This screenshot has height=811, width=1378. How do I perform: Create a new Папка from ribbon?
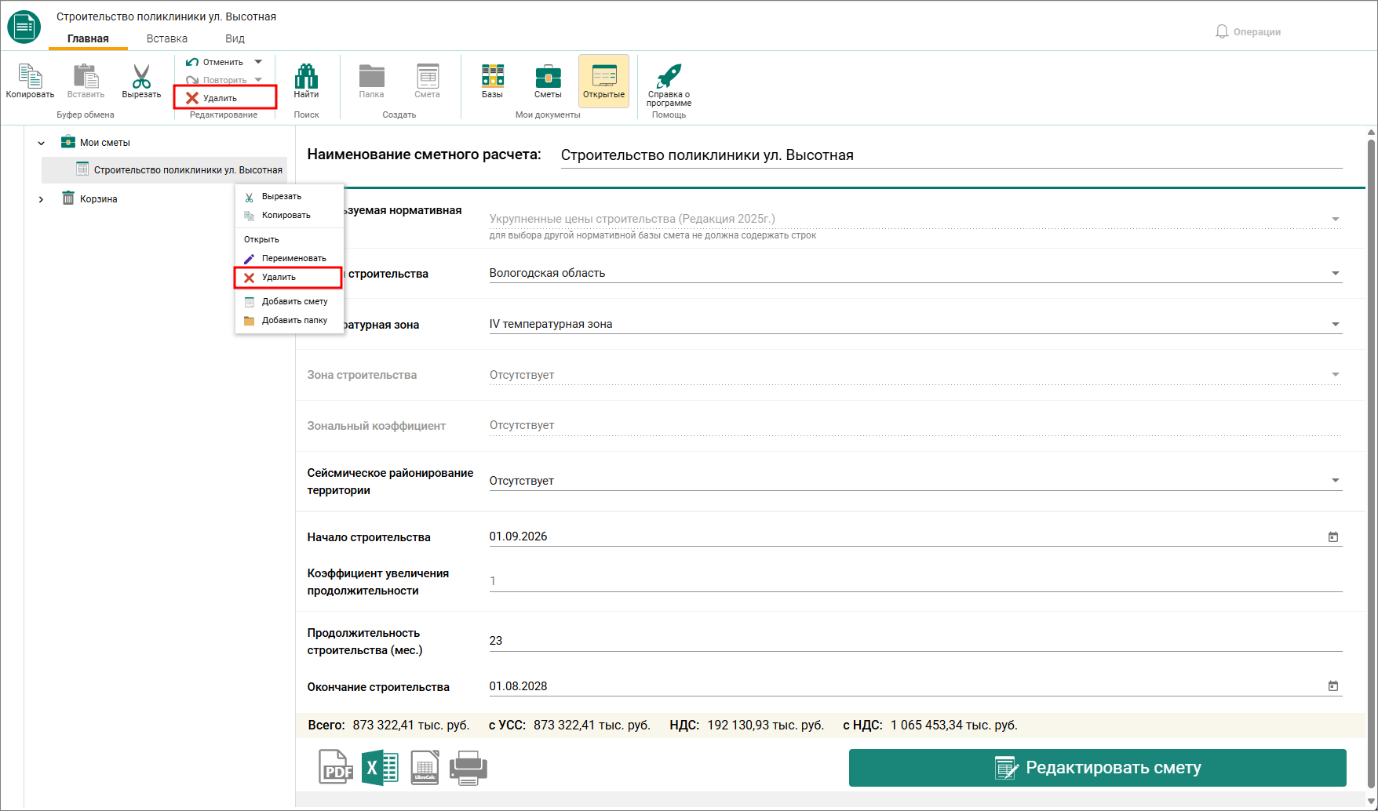[371, 81]
